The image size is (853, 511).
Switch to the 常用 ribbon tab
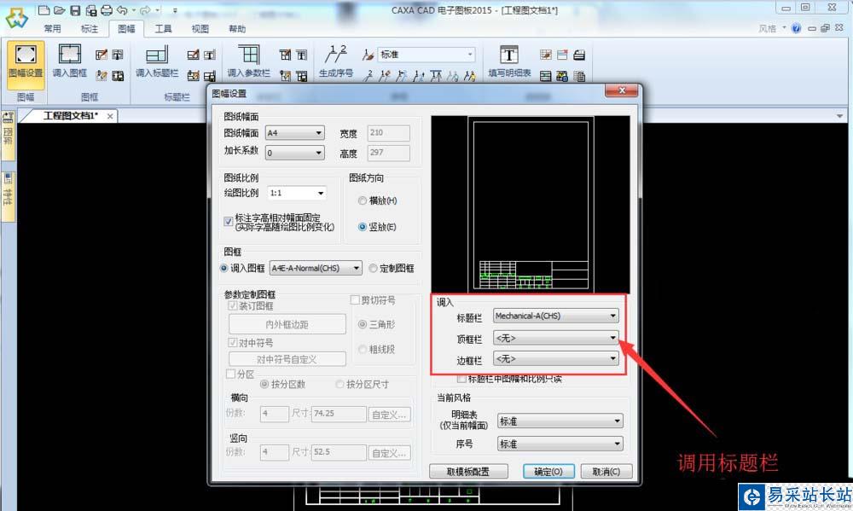point(52,29)
